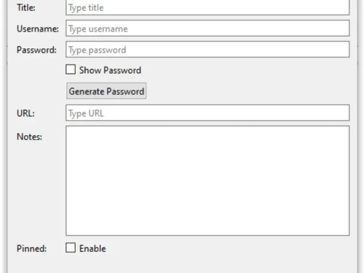Image resolution: width=364 pixels, height=273 pixels.
Task: Click the "Type URL" placeholder text
Action: 86,113
